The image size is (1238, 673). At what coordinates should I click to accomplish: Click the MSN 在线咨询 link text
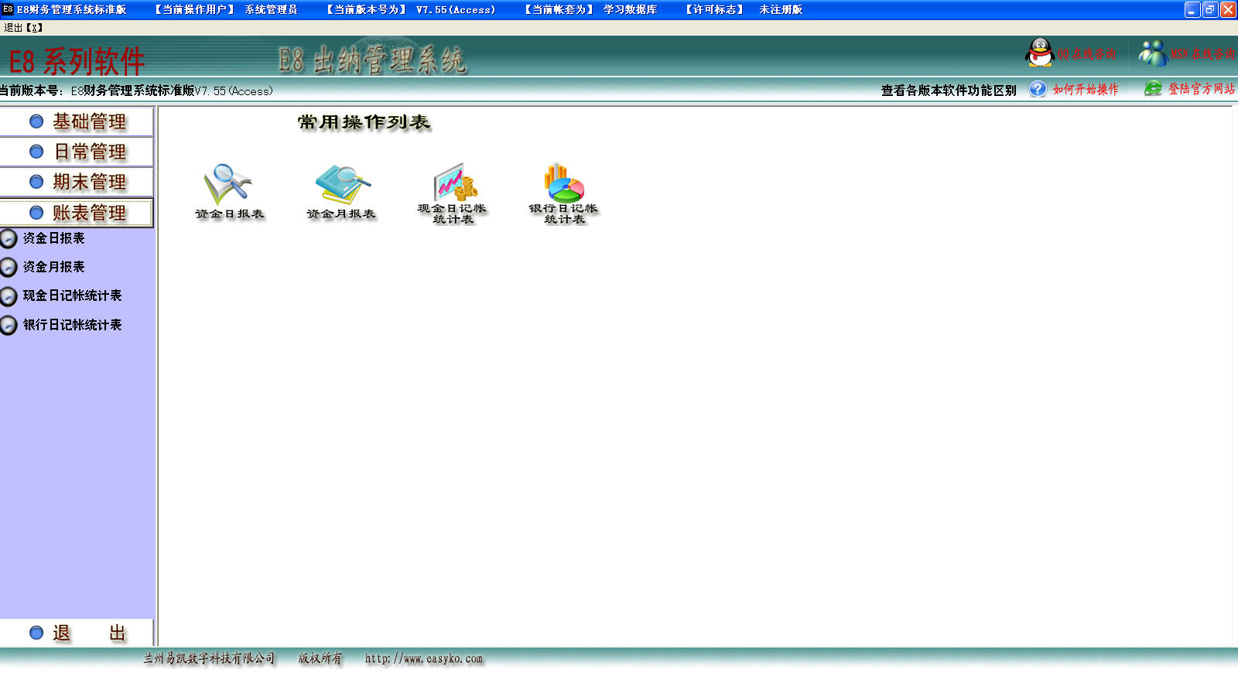pos(1202,53)
